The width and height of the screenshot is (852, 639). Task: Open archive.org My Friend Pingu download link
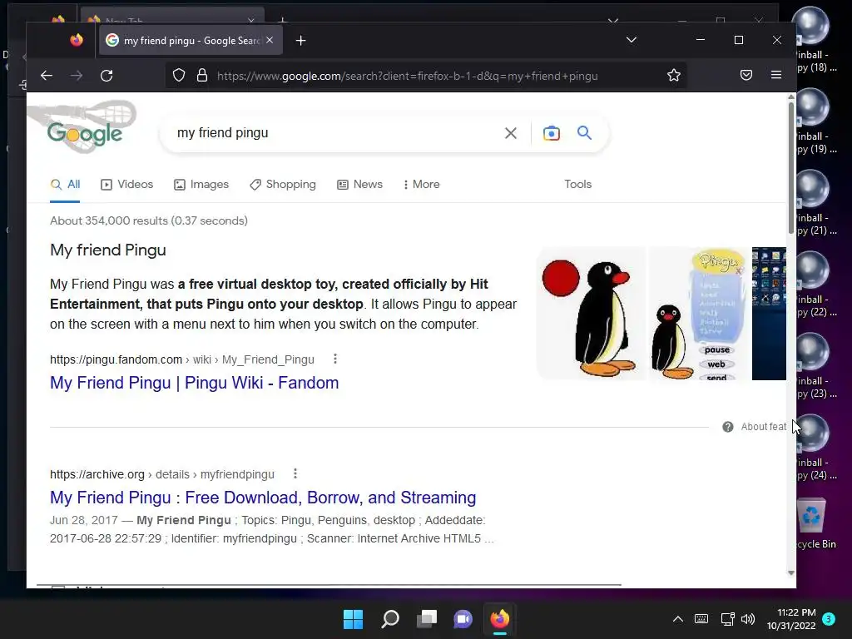pyautogui.click(x=263, y=498)
